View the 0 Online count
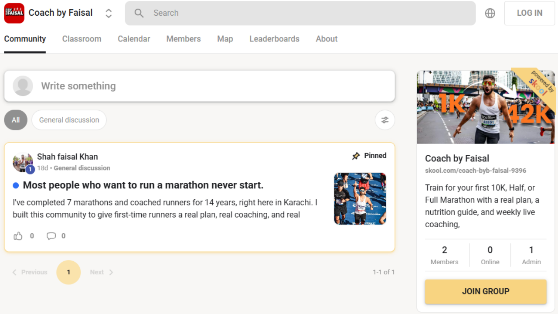The width and height of the screenshot is (558, 314). tap(490, 255)
